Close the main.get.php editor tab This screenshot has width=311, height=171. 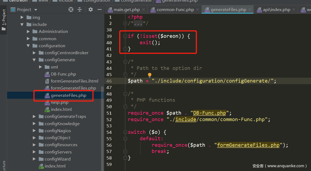[x=143, y=10]
